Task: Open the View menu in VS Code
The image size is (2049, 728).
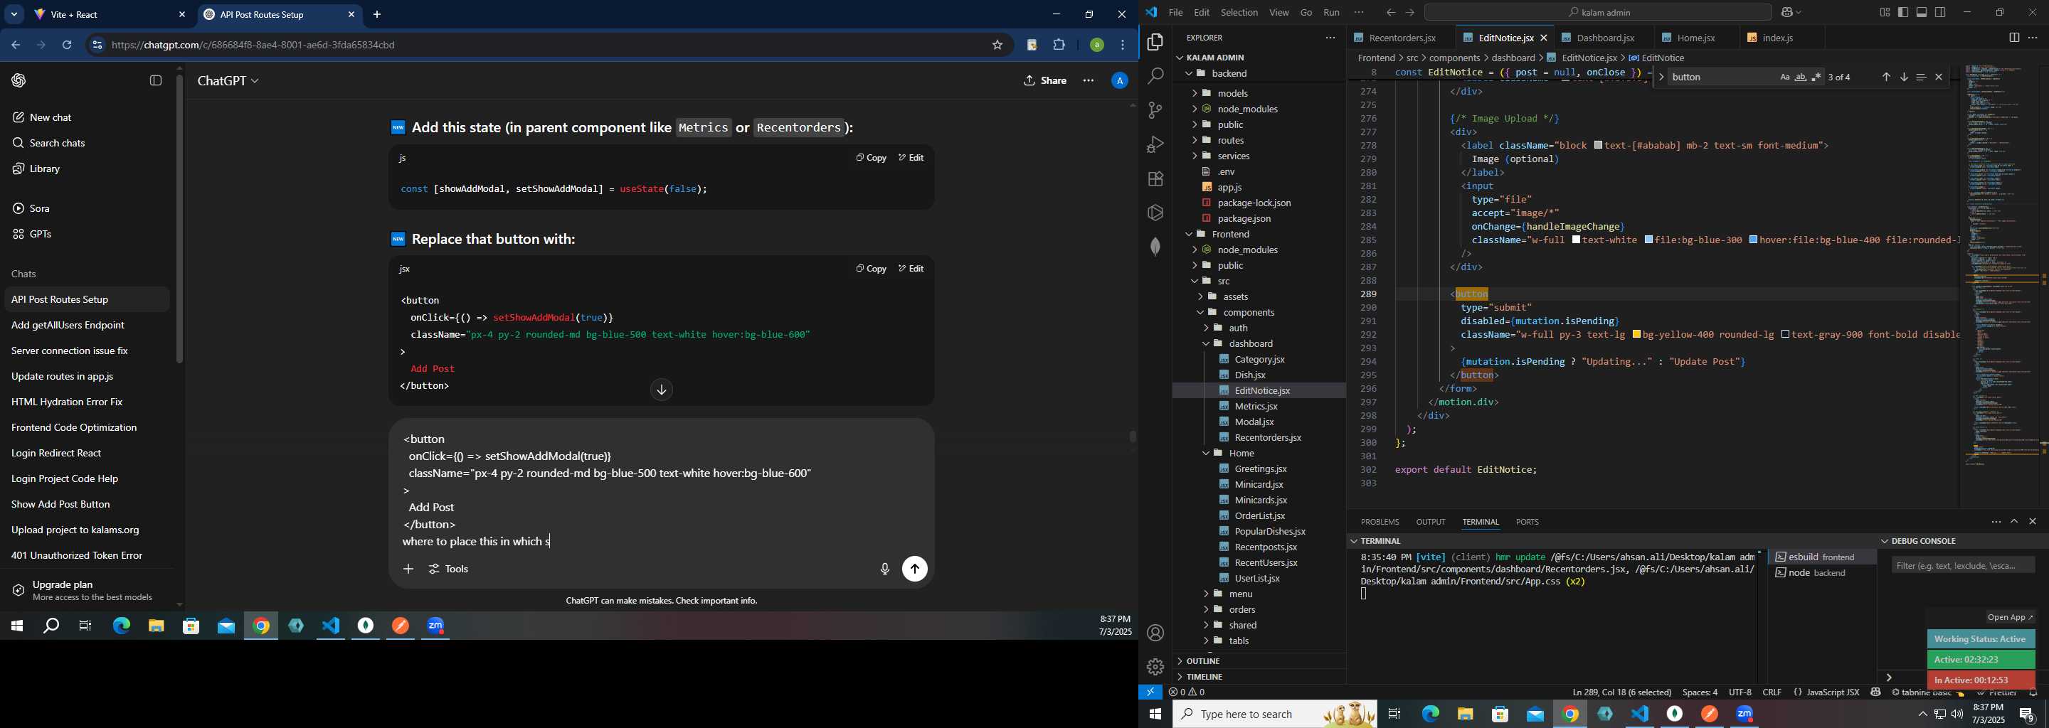Action: (1278, 13)
